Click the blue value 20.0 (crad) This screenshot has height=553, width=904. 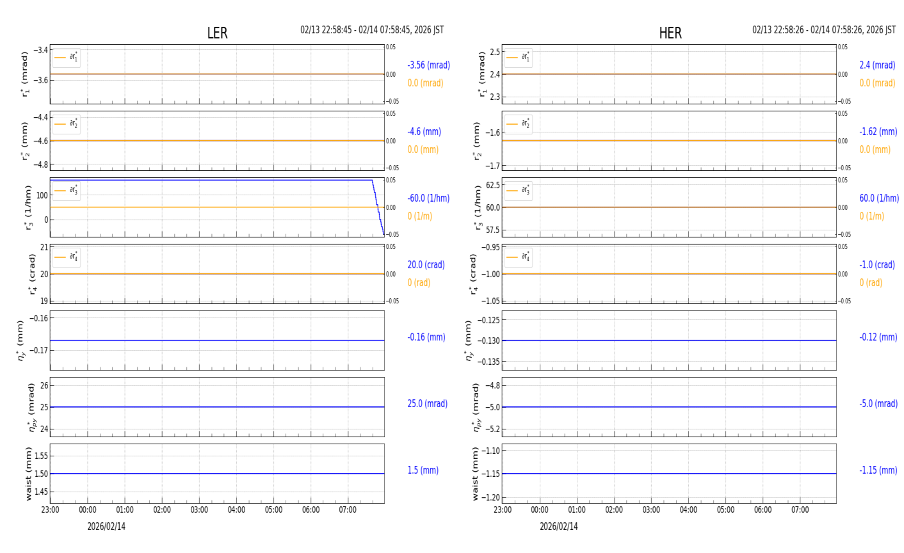426,265
